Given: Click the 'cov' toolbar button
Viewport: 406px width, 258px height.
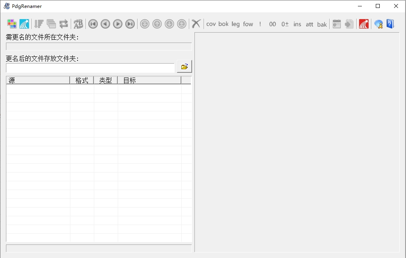Looking at the screenshot, I should pyautogui.click(x=211, y=24).
